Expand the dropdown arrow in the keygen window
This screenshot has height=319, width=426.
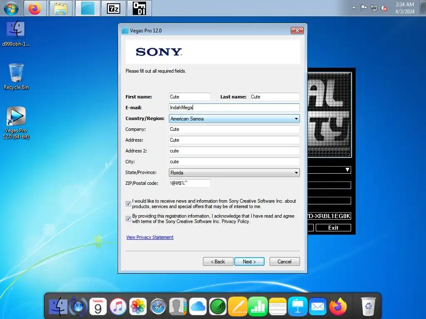347,170
